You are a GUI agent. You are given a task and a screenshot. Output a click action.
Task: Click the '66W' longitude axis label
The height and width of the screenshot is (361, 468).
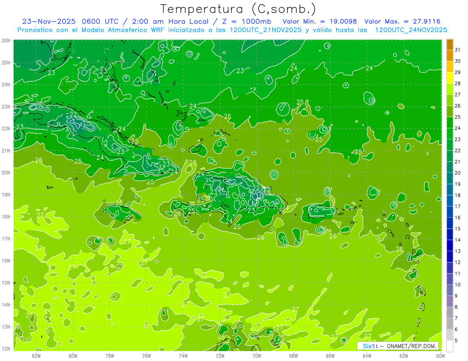[x=330, y=355]
